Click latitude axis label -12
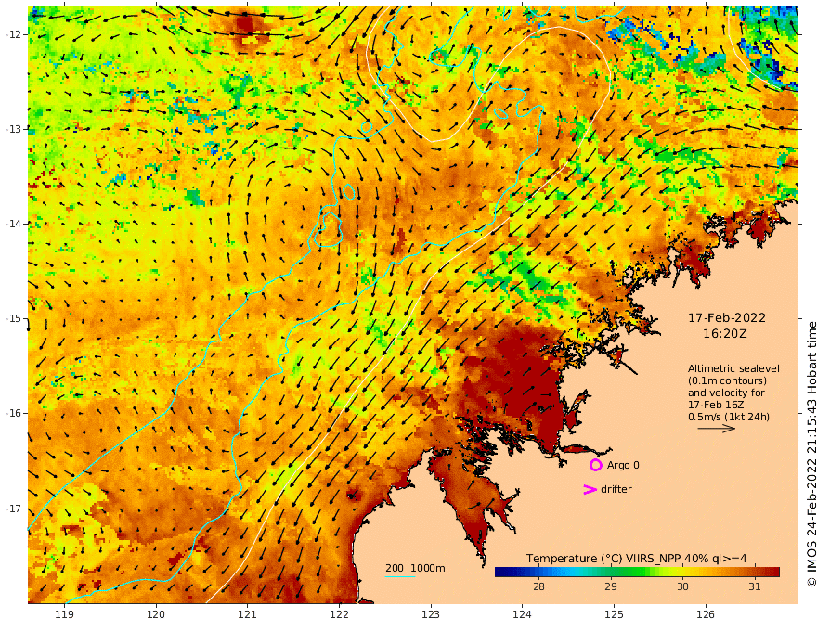Viewport: 817px width, 631px height. coord(14,34)
